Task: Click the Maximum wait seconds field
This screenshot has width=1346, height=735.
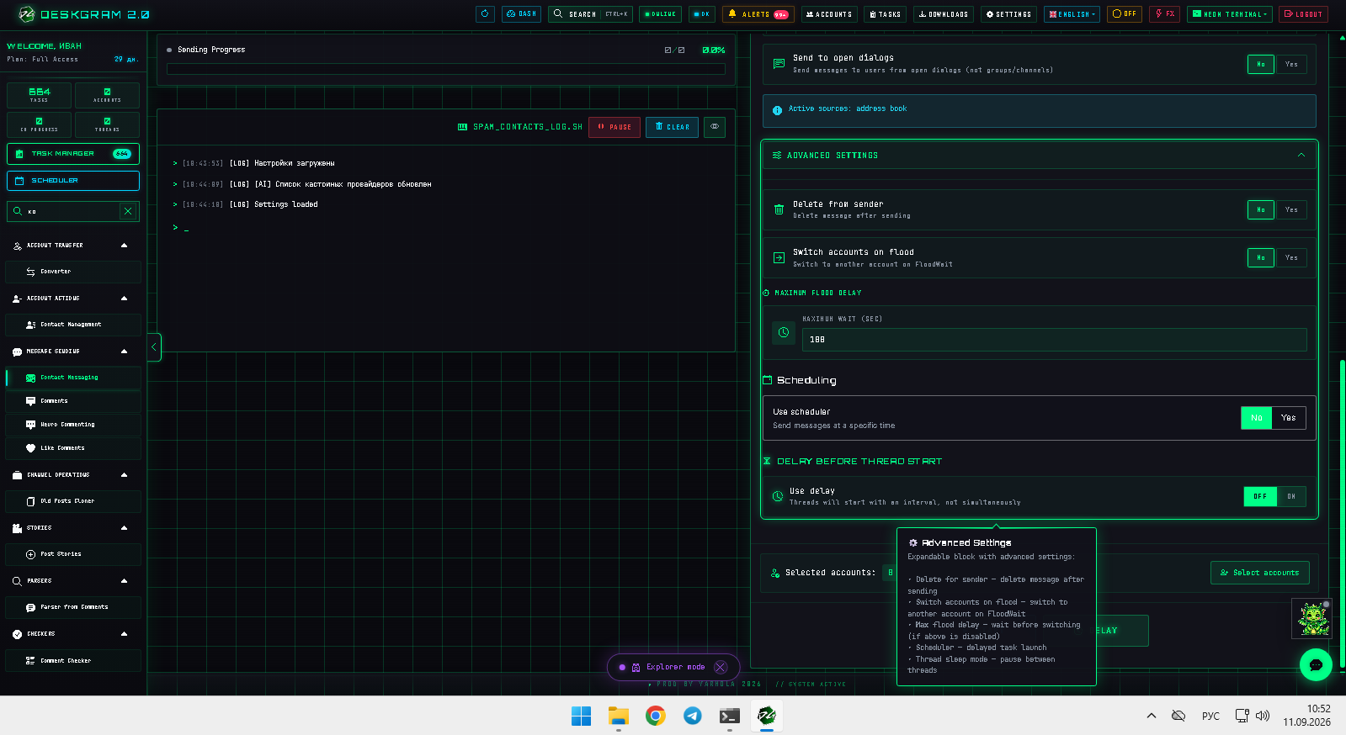Action: [1054, 340]
